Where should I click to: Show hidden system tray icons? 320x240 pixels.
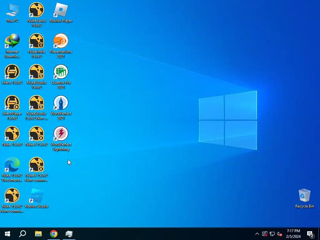[x=257, y=234]
